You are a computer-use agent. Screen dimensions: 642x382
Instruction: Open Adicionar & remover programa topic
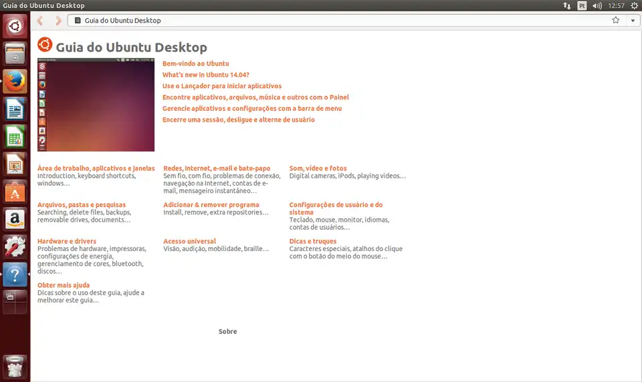tap(211, 205)
